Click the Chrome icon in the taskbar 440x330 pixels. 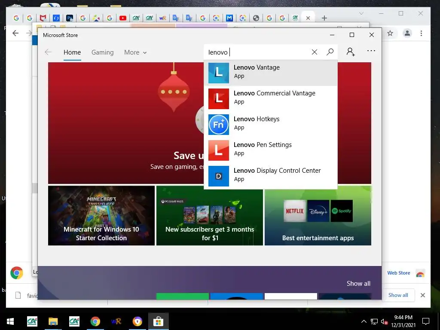(95, 321)
